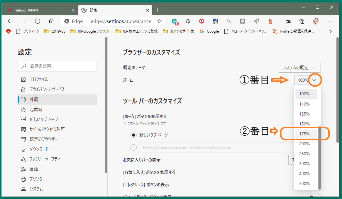
Task: Select the custom home page URL radio button
Action: pos(133,147)
